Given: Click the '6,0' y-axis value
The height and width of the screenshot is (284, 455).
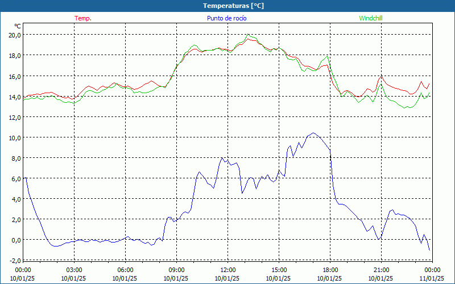Looking at the screenshot, I should pos(16,179).
